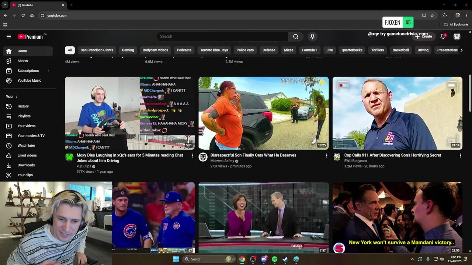Click the YouTube Premium logo

tap(30, 36)
